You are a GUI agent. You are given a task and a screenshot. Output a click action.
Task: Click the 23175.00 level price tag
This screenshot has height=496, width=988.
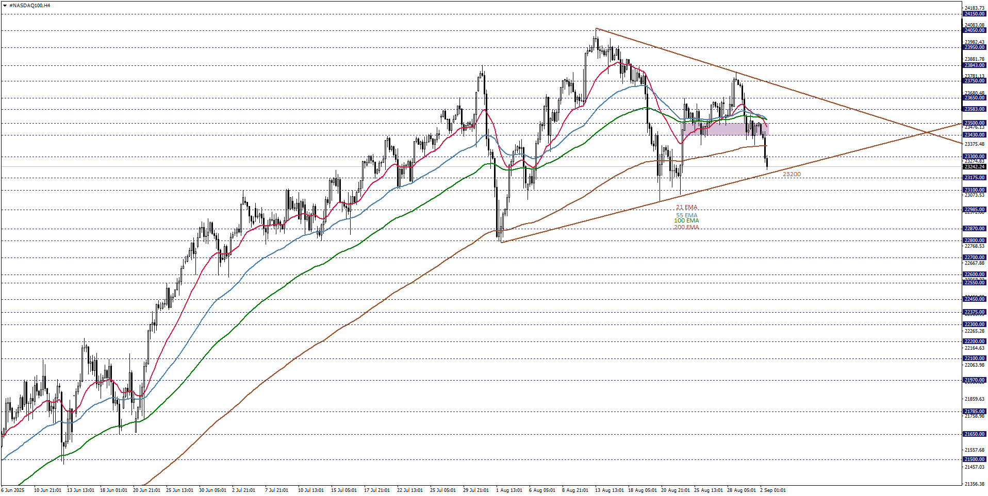click(x=975, y=178)
